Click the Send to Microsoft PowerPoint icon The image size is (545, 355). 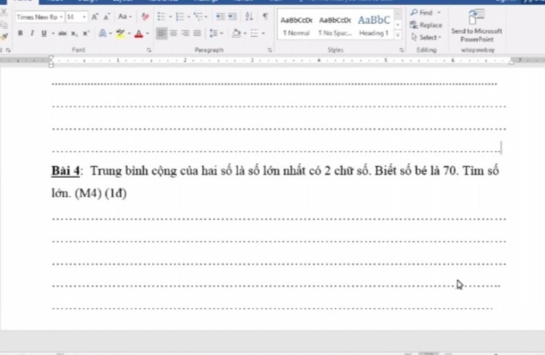click(x=476, y=17)
